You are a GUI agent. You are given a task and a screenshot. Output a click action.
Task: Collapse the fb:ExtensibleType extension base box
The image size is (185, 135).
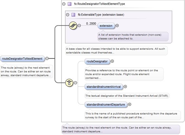point(67,15)
